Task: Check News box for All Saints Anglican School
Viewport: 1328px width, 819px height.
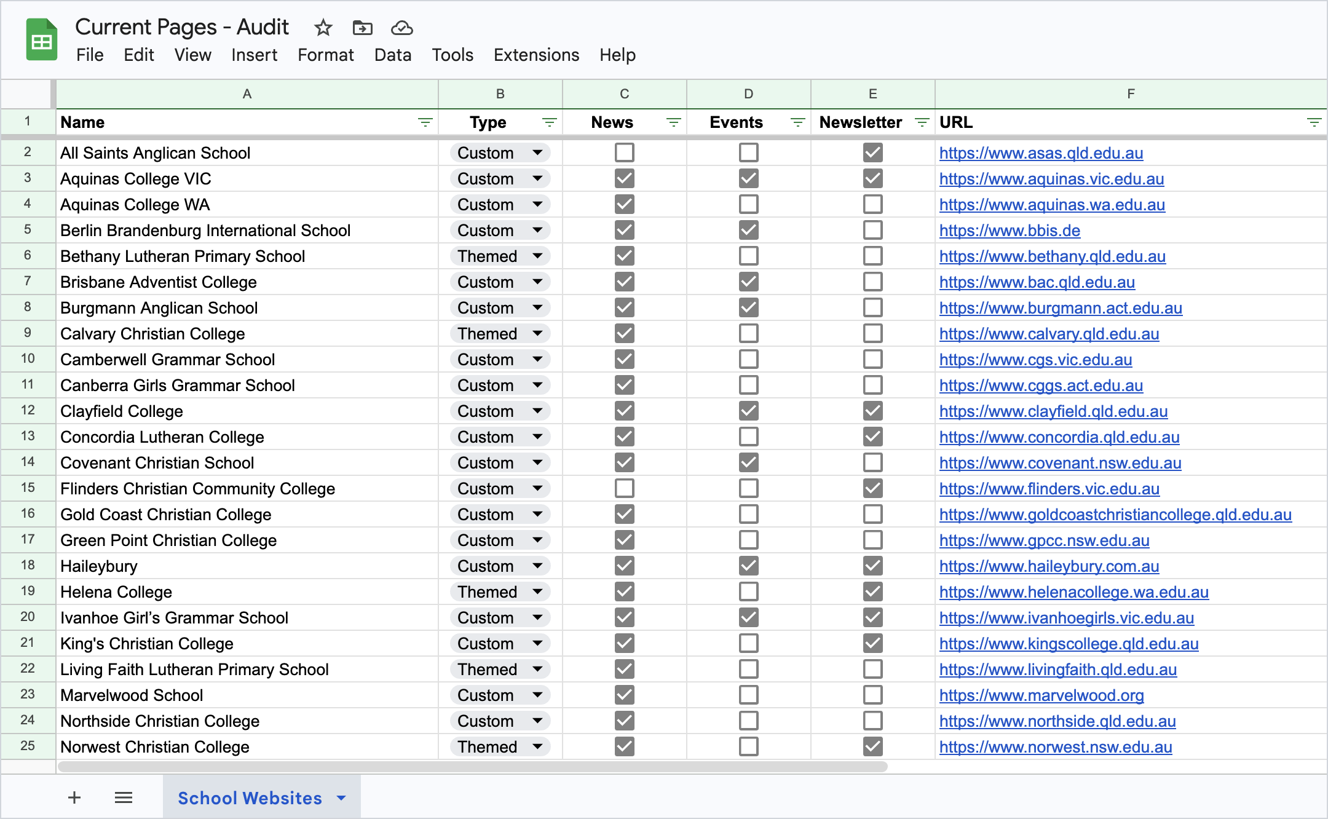Action: [624, 152]
